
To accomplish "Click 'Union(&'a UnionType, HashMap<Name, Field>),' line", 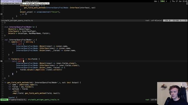I will point(29,33).
